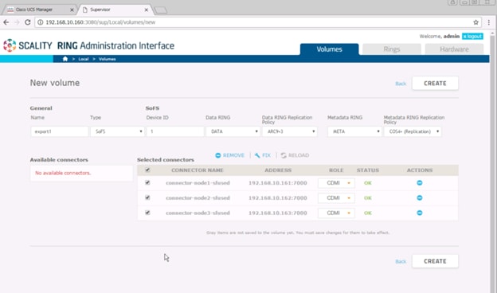Switch to the Hardware tab
This screenshot has width=497, height=293.
coord(454,49)
